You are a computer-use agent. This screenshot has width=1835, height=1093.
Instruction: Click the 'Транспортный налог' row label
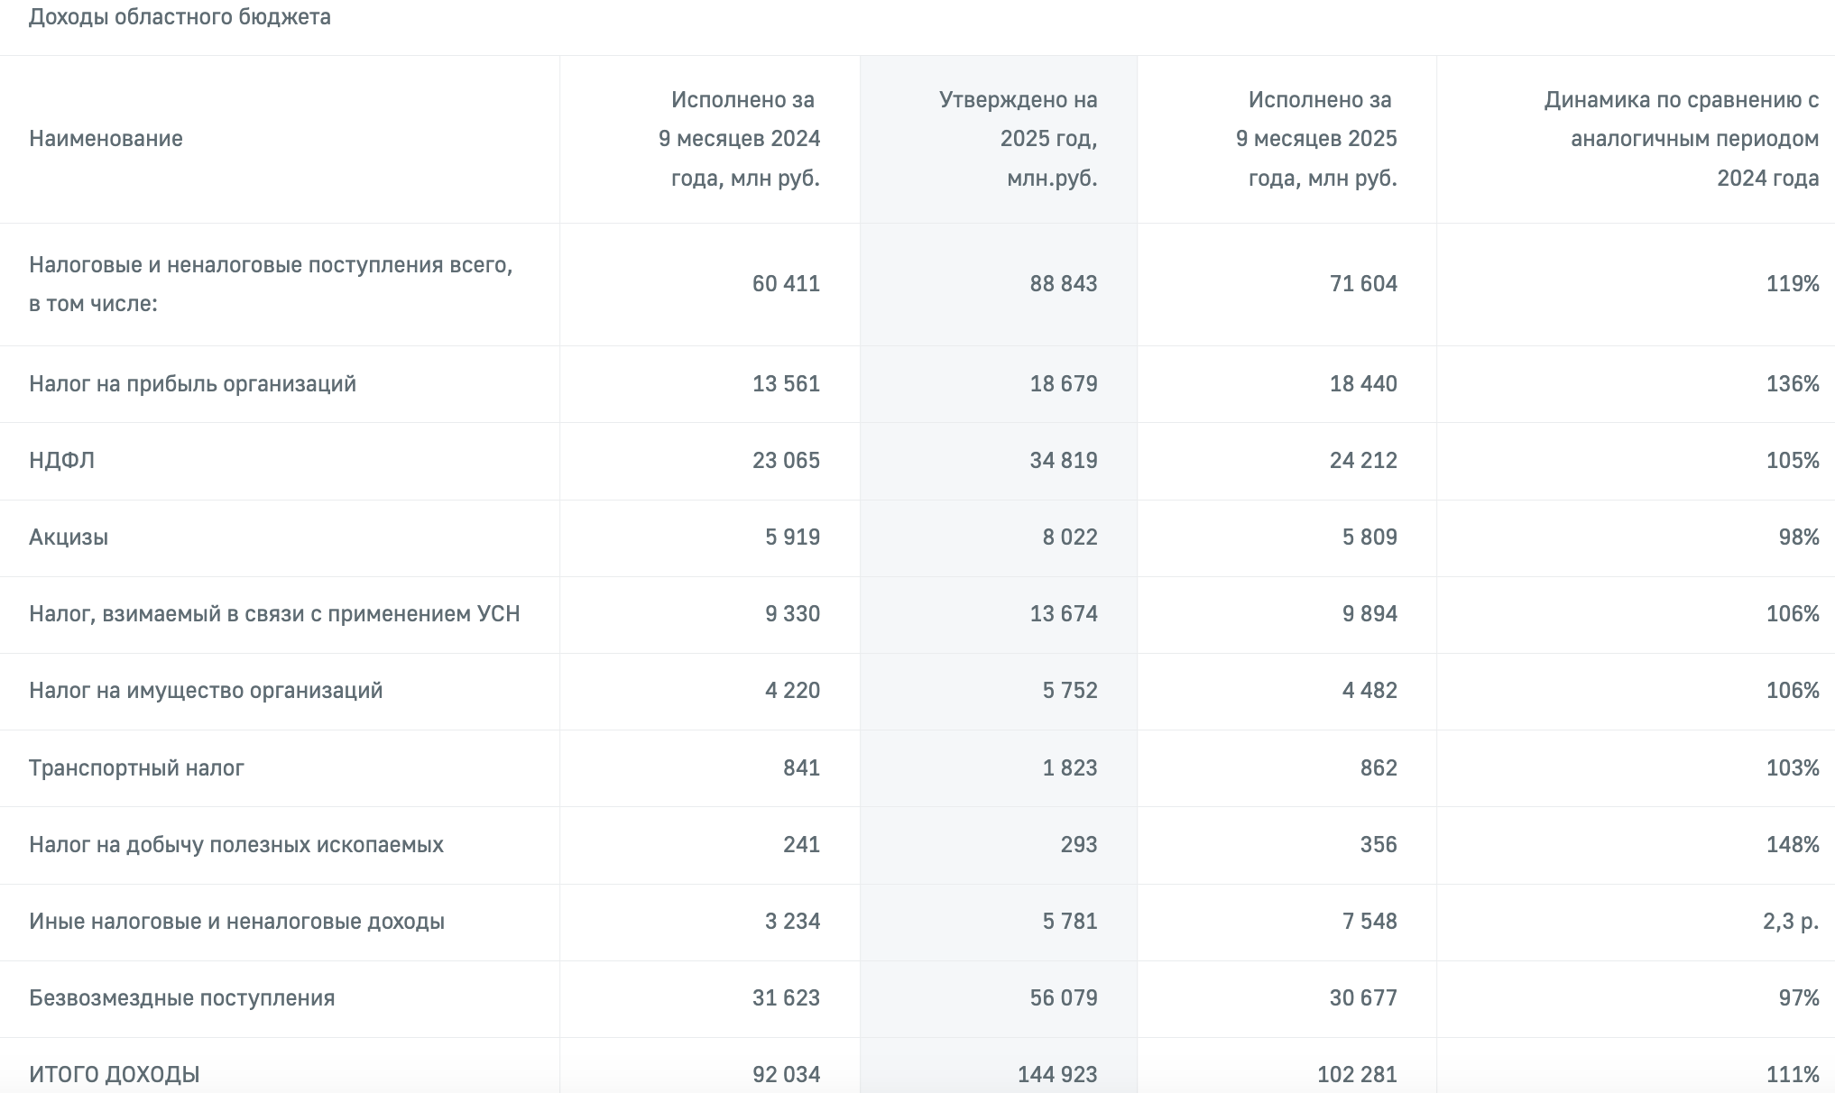[136, 768]
